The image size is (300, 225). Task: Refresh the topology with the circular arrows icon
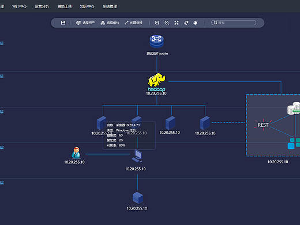[186, 23]
